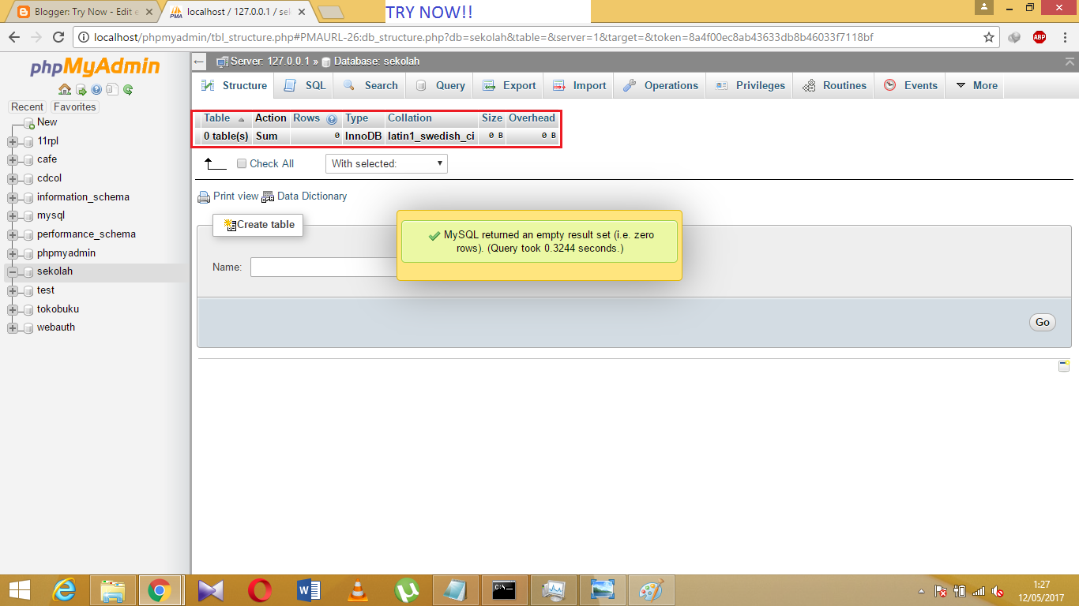Click the table Name input field

click(316, 267)
